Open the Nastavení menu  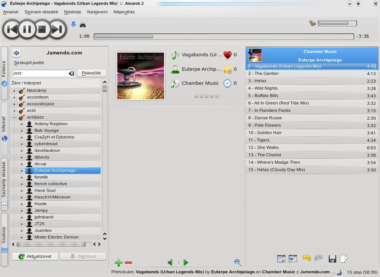coord(97,12)
